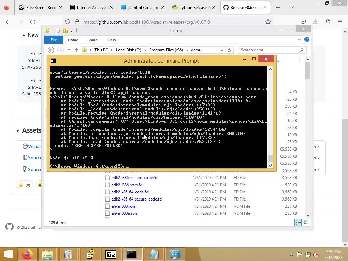This screenshot has width=348, height=261.
Task: Click the muted volume tray icon
Action: [x=316, y=255]
